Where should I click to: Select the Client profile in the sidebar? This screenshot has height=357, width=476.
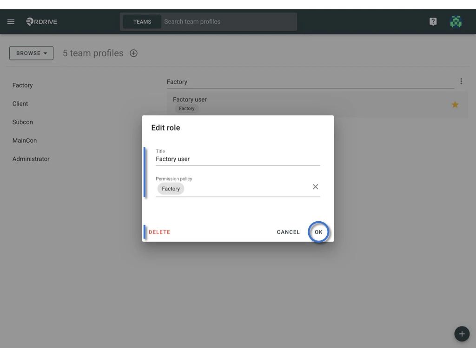[20, 104]
